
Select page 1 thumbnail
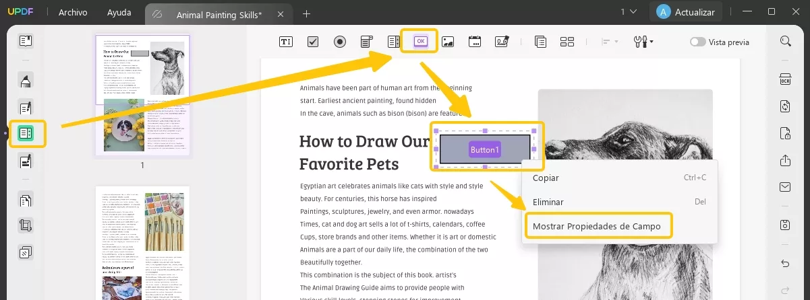tap(142, 94)
